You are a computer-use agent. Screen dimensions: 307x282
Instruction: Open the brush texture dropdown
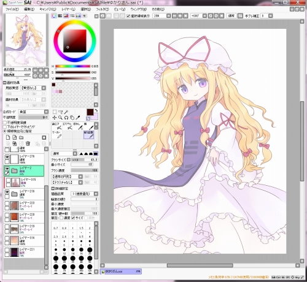(x=80, y=182)
